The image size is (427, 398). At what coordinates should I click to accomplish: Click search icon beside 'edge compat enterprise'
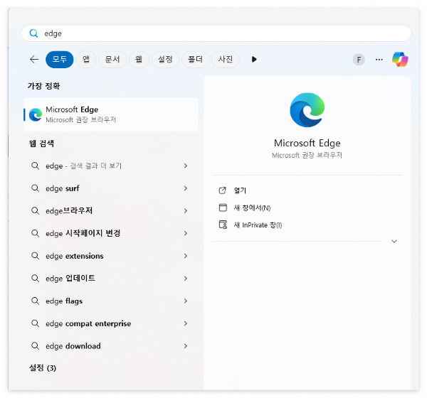(x=35, y=323)
